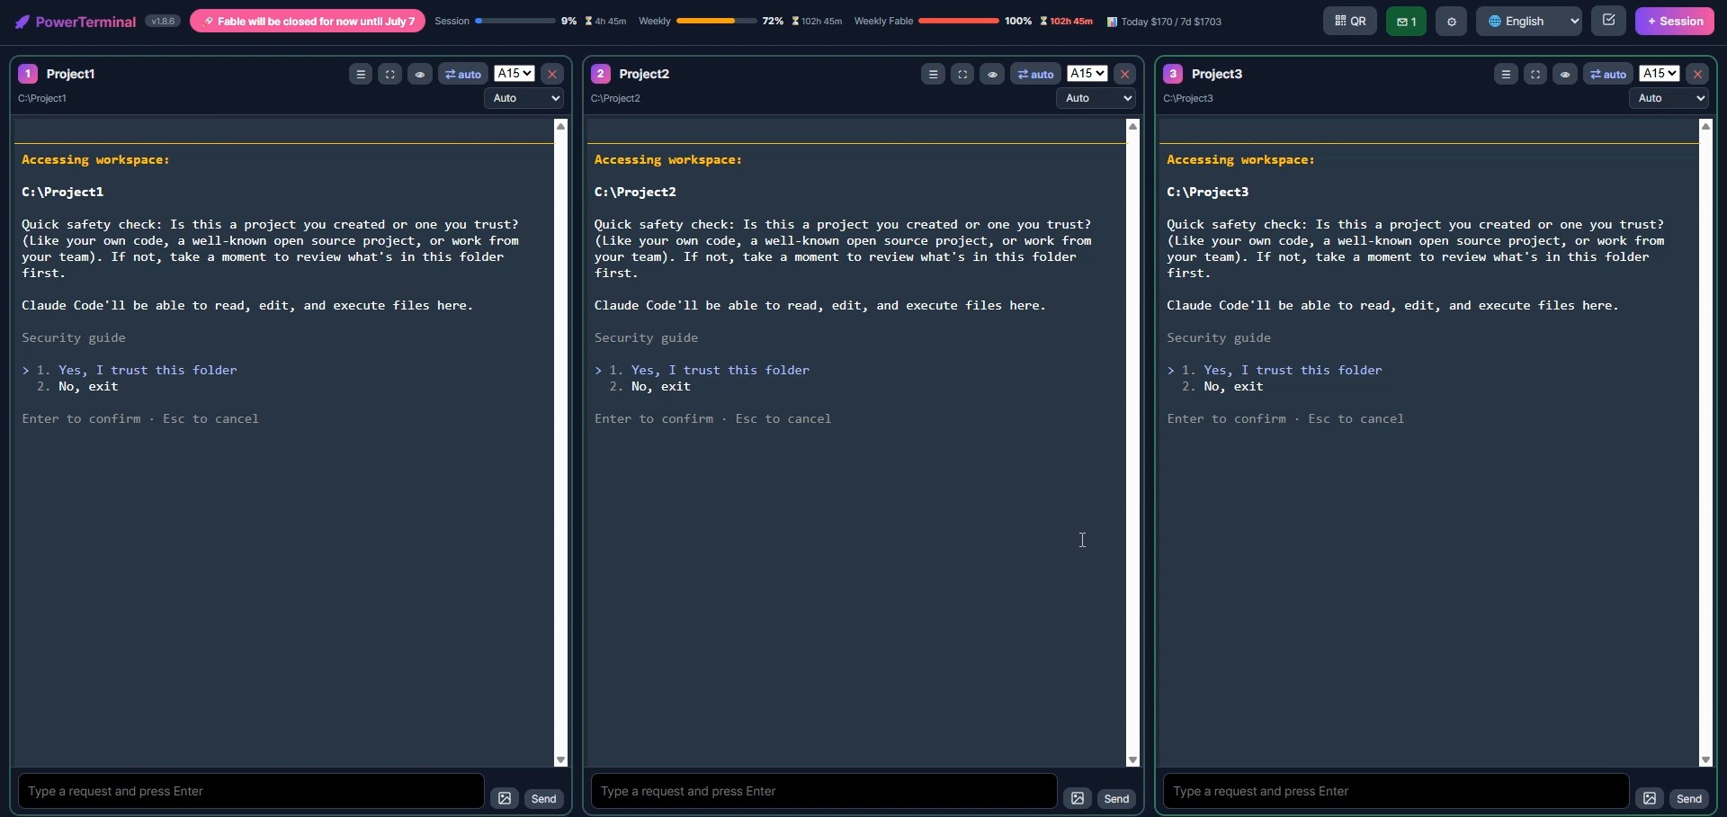Toggle auto mode in Project2 panel

1035,74
